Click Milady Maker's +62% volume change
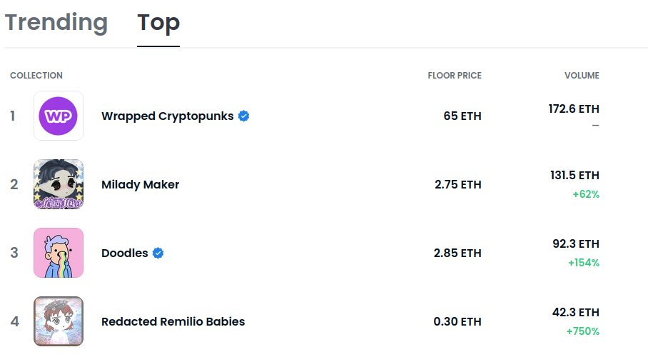648x357 pixels. [586, 194]
